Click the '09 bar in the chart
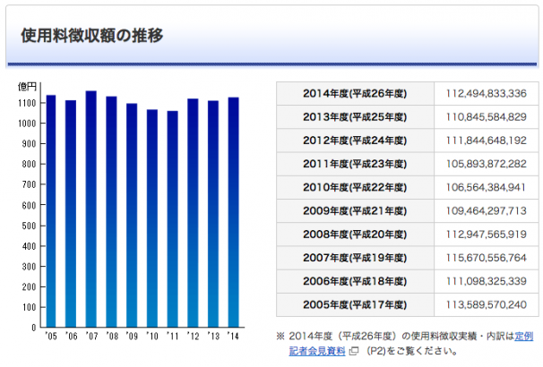The height and width of the screenshot is (367, 543). tap(131, 216)
